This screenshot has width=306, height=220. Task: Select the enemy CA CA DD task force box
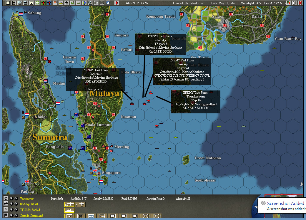tap(160, 44)
